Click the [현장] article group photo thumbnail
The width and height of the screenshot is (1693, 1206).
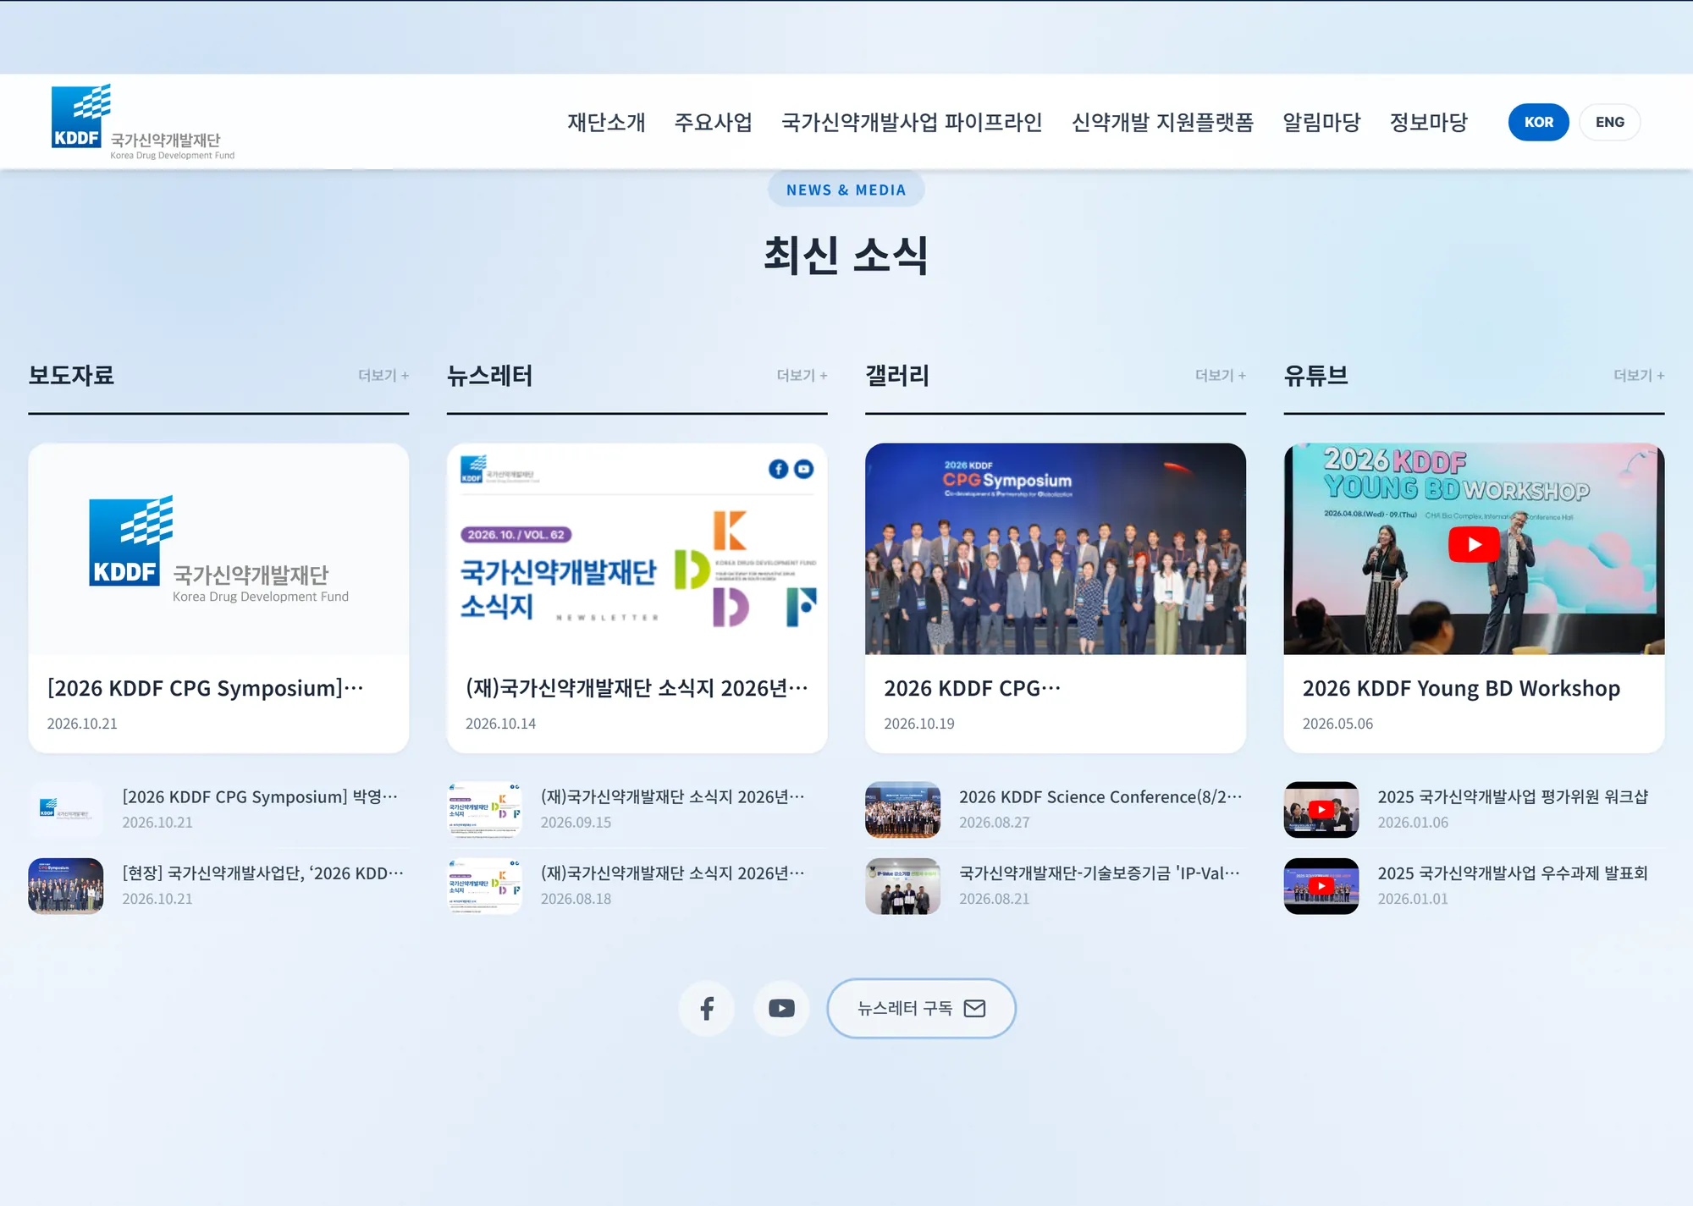coord(65,886)
